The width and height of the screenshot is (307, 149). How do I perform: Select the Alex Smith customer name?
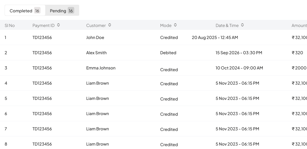point(96,53)
